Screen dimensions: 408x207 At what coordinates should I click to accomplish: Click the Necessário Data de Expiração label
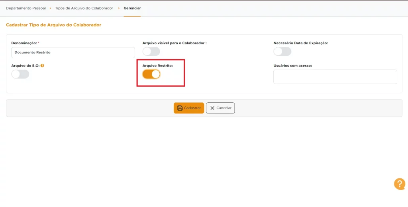pos(300,43)
